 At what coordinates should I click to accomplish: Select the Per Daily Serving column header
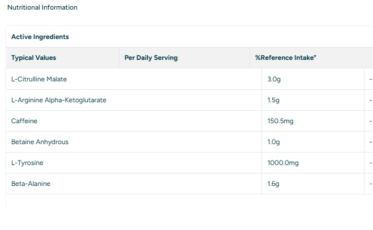pyautogui.click(x=151, y=58)
